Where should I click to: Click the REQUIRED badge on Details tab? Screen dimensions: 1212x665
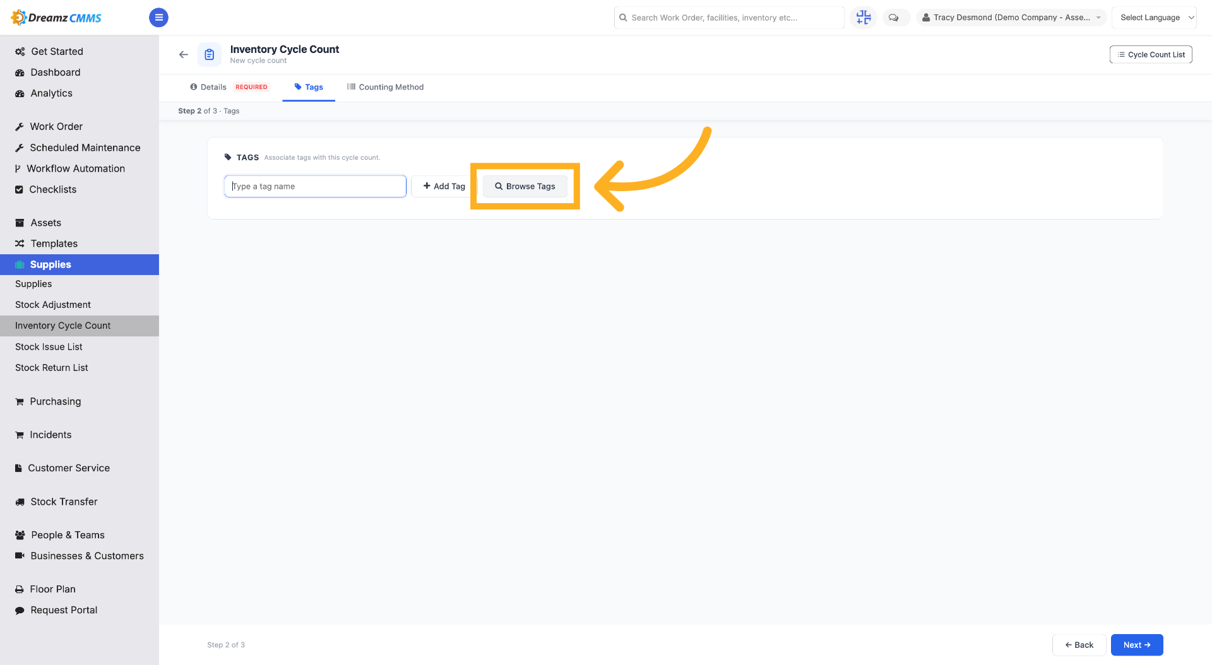click(251, 87)
